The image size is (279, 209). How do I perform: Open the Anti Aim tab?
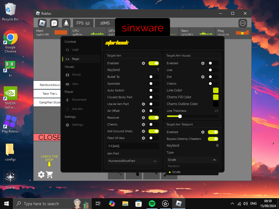[x=81, y=109]
